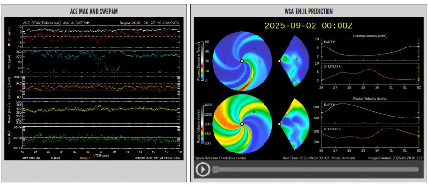Click the Image Created 2025-08-28 01:25Z text
Screen dimensions: 428x187
(x=395, y=158)
